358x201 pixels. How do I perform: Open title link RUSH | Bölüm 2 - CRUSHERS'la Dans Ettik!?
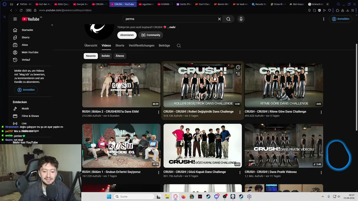pos(110,112)
